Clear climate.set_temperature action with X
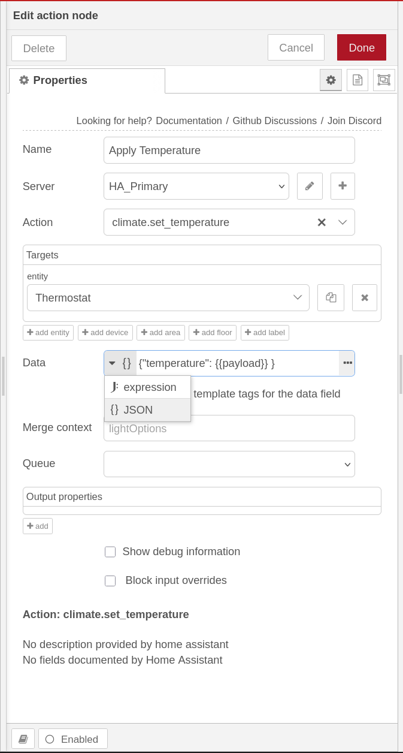The width and height of the screenshot is (403, 753). [322, 222]
